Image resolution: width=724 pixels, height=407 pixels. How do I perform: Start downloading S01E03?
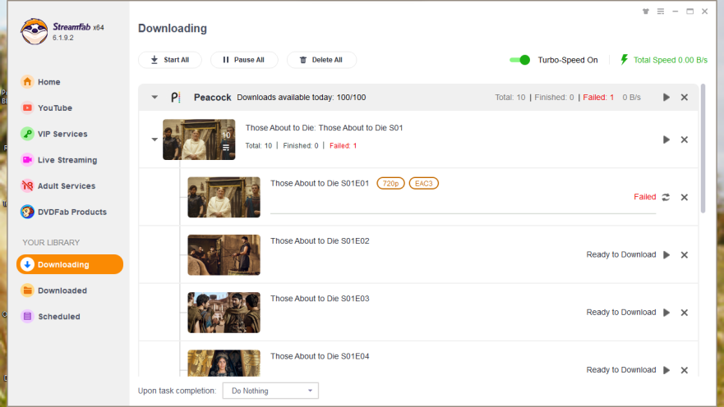(666, 313)
